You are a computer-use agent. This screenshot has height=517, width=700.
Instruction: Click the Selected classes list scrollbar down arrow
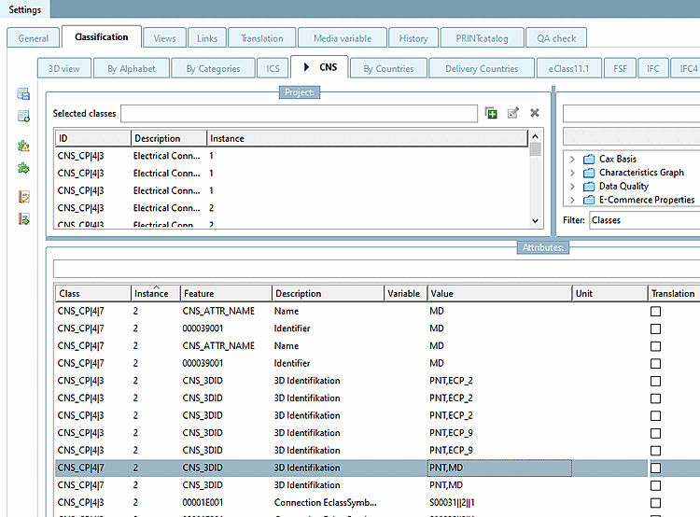coord(536,220)
